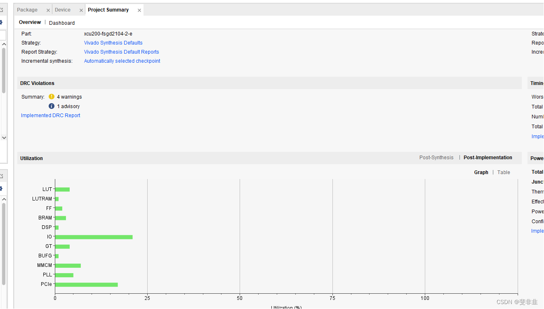The width and height of the screenshot is (544, 309).
Task: Click the LUTRAM label on chart
Action: click(x=42, y=199)
